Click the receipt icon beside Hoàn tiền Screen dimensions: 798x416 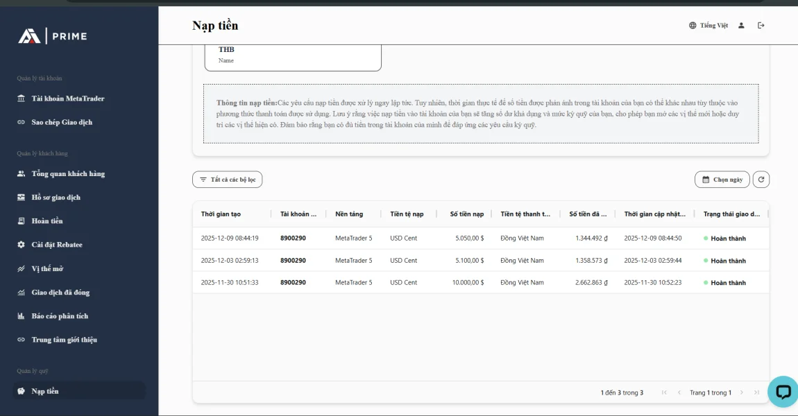click(x=21, y=220)
